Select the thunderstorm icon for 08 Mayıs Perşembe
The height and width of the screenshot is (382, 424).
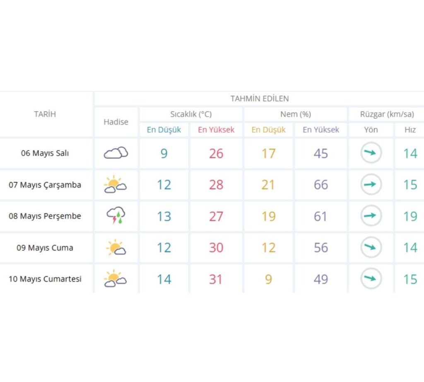(x=116, y=216)
